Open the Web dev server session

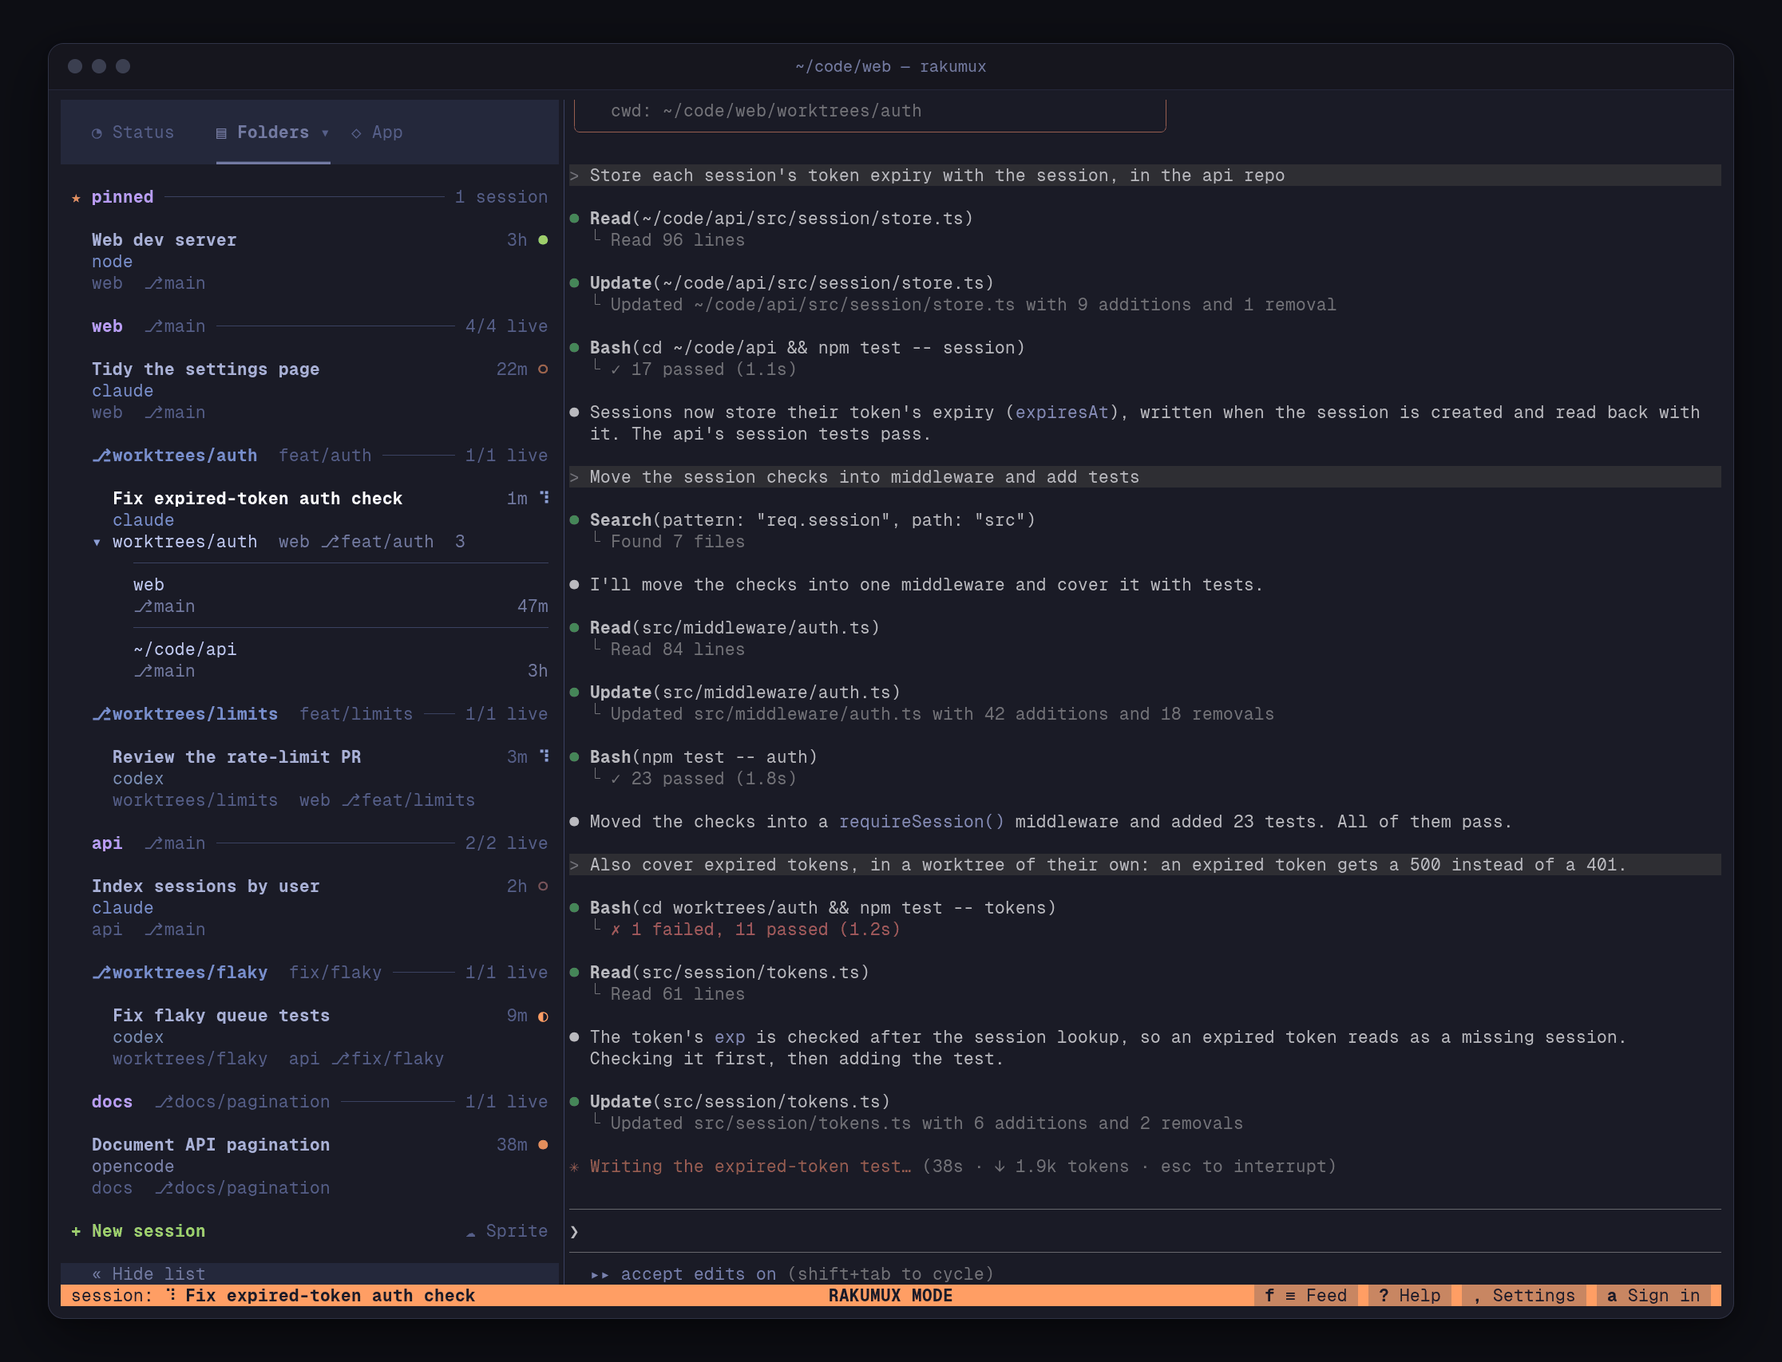click(x=309, y=261)
